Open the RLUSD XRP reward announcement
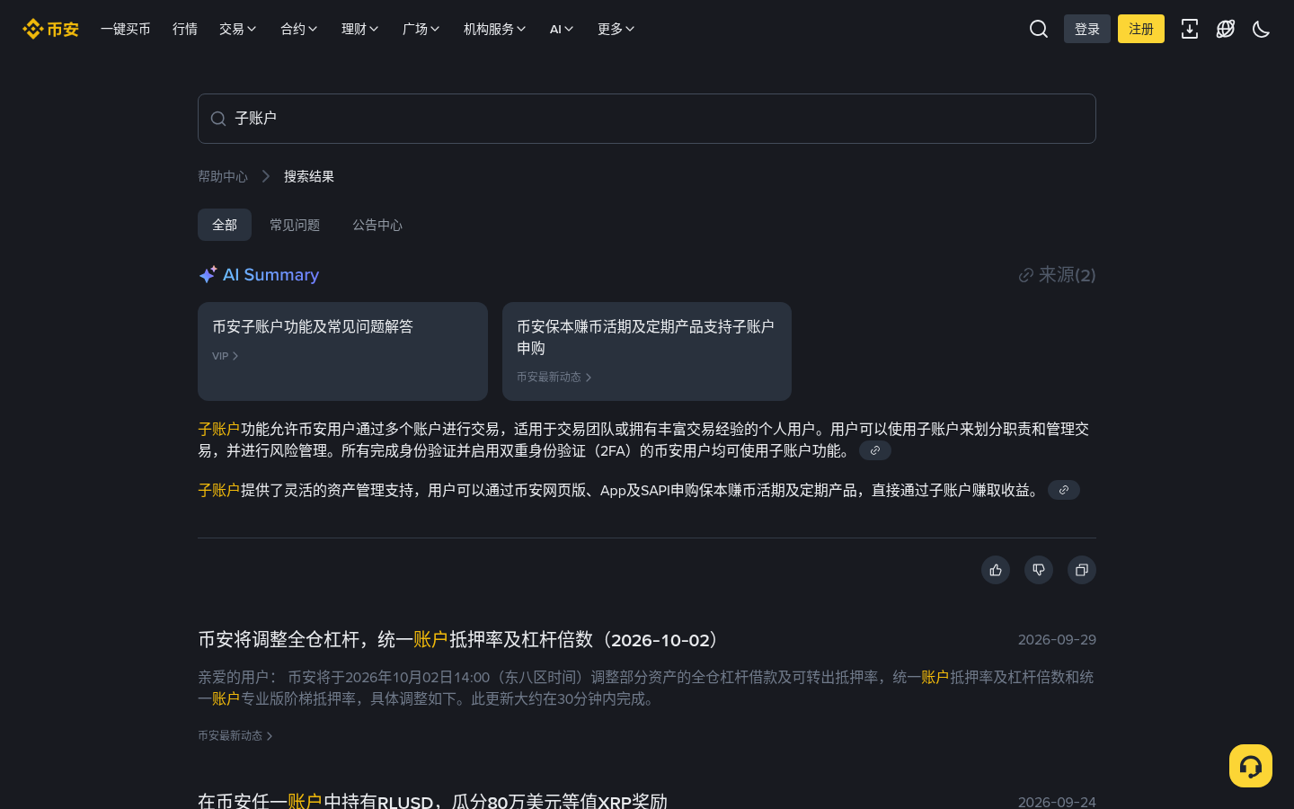1294x809 pixels. click(433, 800)
